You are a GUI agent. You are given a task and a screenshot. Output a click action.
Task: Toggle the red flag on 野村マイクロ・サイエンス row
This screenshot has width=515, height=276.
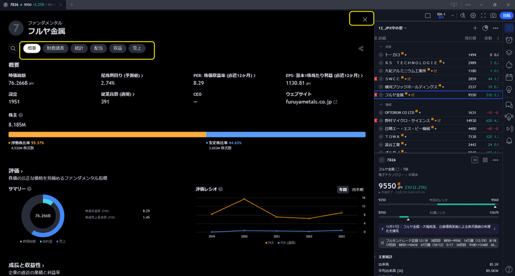[376, 121]
